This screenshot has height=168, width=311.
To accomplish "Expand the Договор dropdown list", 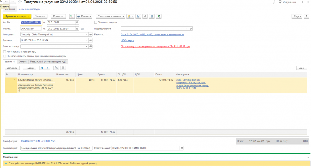I will (x=87, y=40).
